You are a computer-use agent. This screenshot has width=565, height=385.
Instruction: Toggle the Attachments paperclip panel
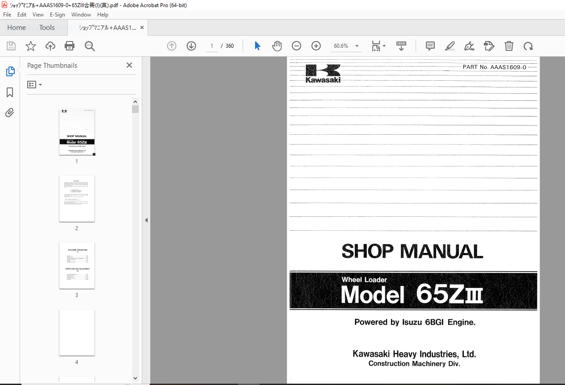[10, 113]
